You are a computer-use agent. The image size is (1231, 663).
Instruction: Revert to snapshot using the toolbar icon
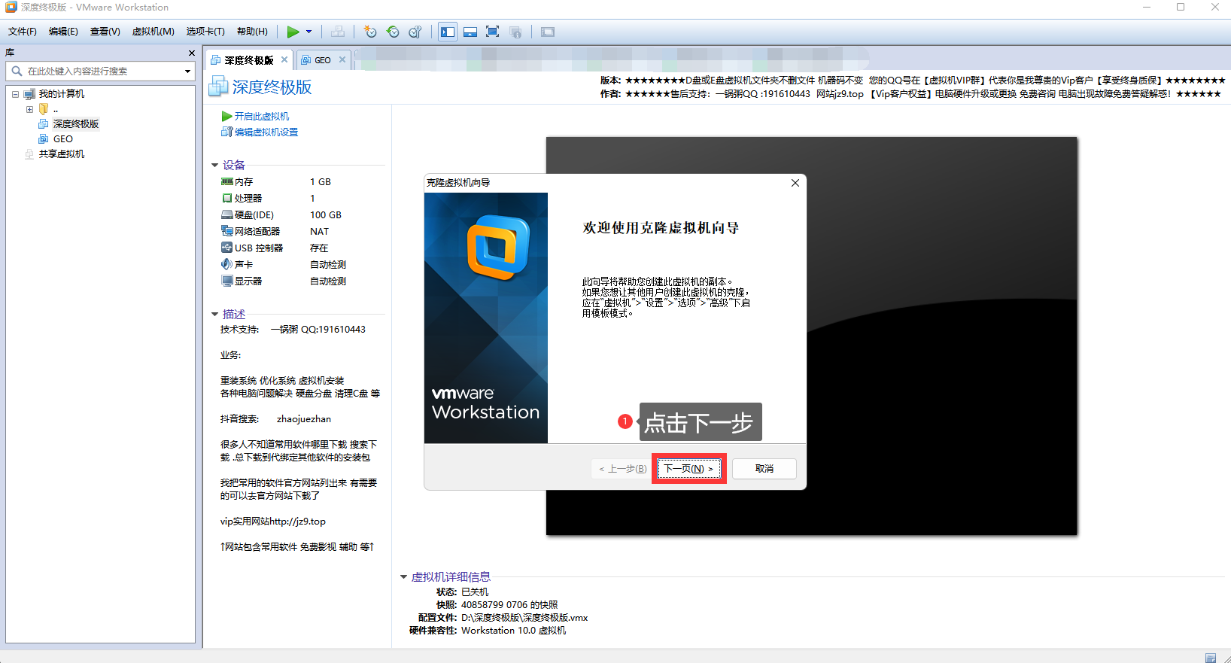coord(393,32)
